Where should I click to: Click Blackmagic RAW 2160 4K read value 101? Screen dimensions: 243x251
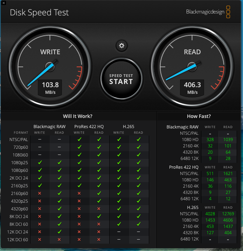[x=228, y=146]
